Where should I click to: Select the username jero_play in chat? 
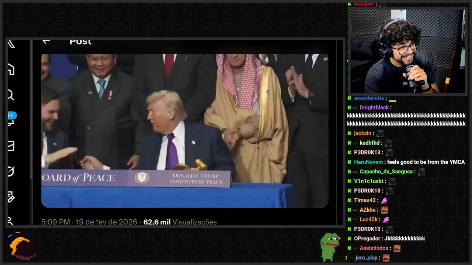366,258
